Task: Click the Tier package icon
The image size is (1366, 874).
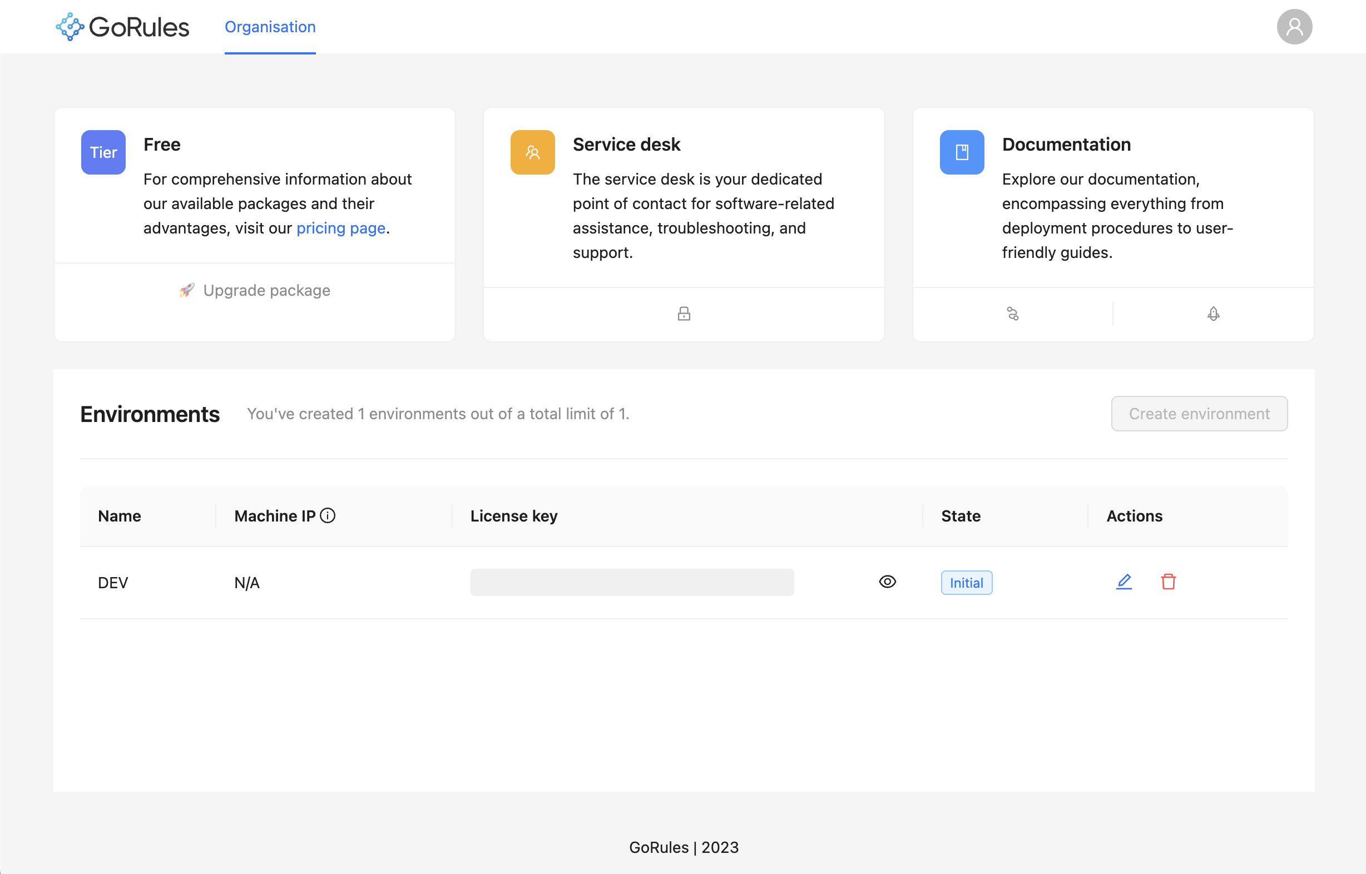Action: pyautogui.click(x=103, y=152)
